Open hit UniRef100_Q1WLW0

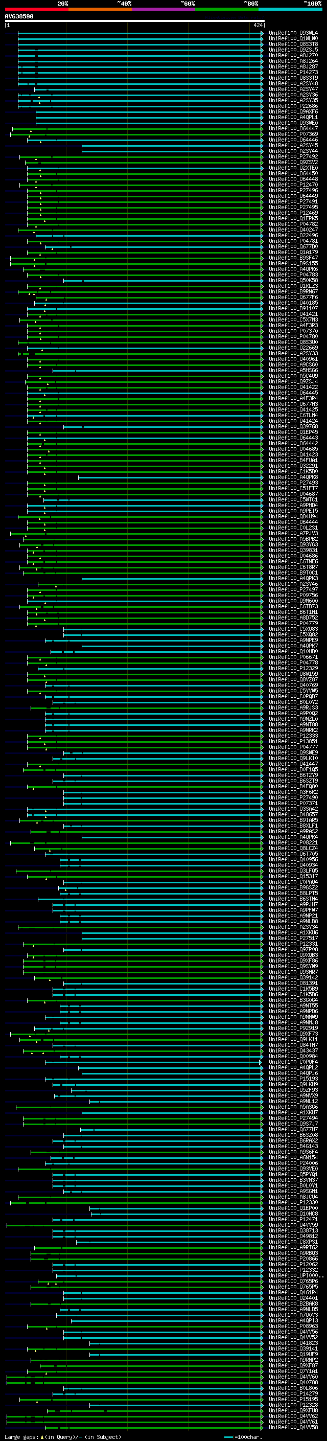pyautogui.click(x=293, y=39)
